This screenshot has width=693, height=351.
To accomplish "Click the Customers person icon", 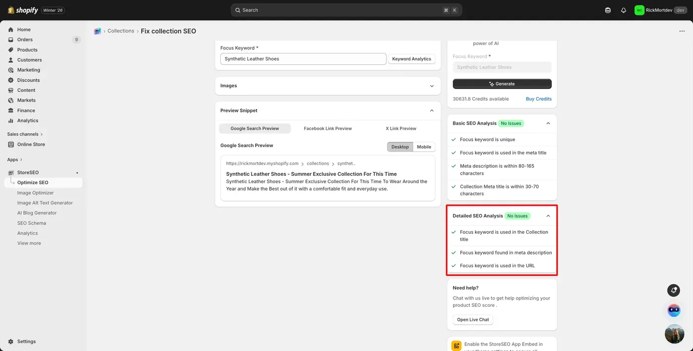I will click(11, 60).
